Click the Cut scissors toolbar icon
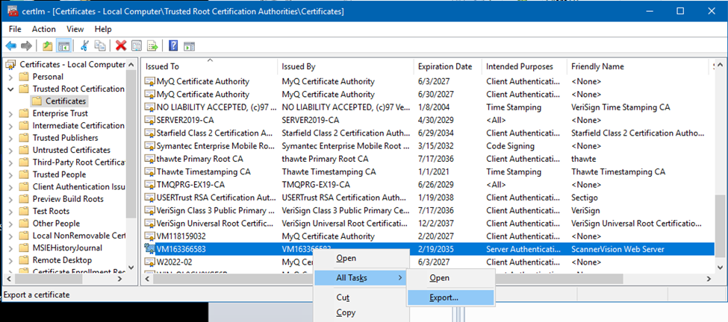This screenshot has width=728, height=322. click(x=84, y=46)
